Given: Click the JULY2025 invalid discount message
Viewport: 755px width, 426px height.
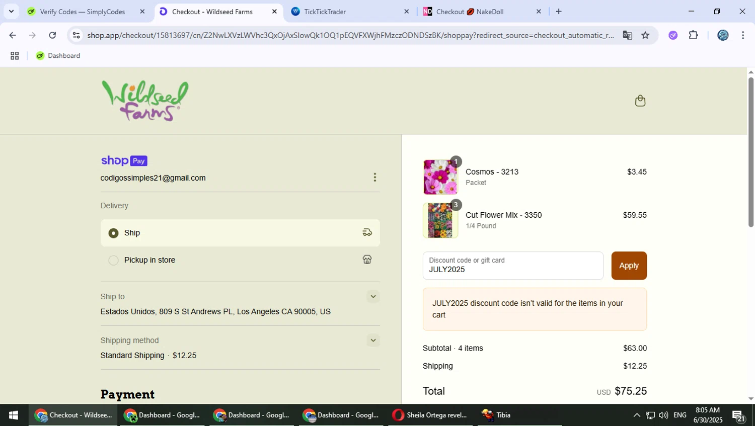Looking at the screenshot, I should 535,309.
